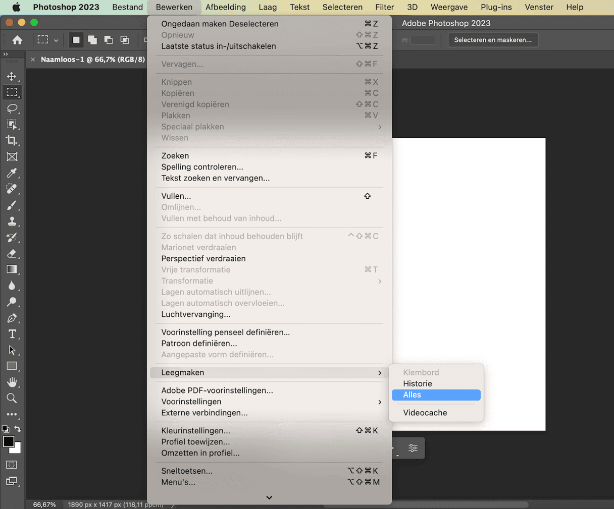Select the Eyedropper tool
The height and width of the screenshot is (509, 614).
[x=12, y=173]
